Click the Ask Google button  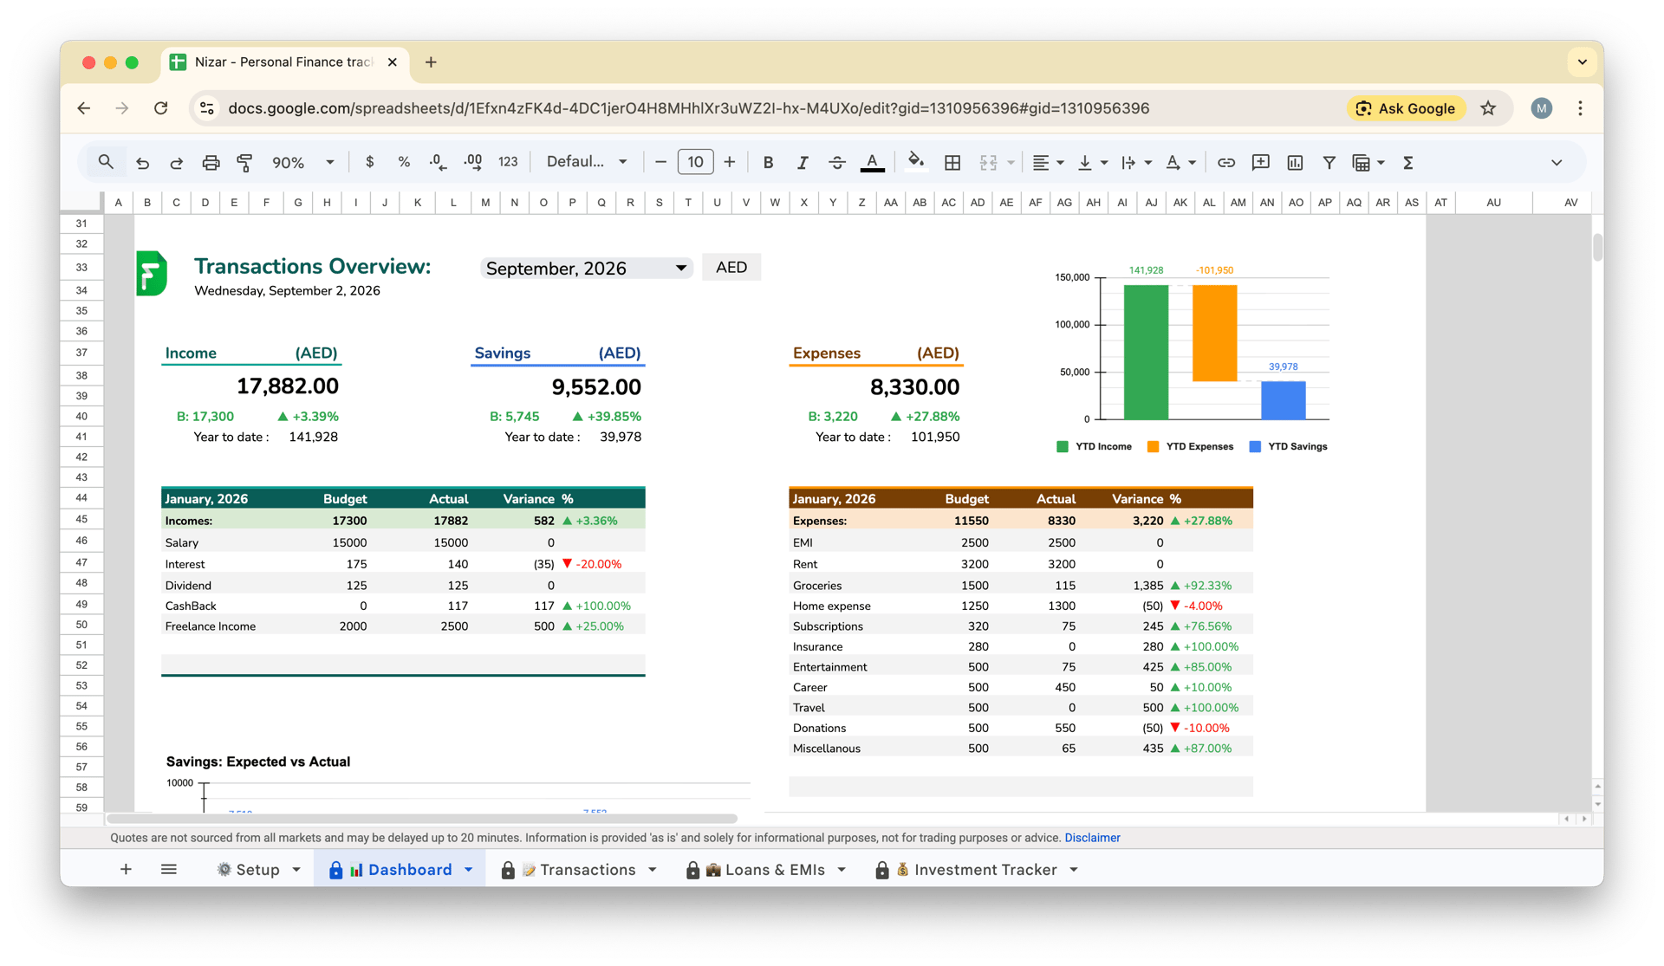[1406, 108]
